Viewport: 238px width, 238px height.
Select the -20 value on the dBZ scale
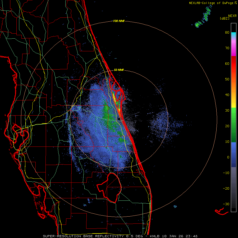point(226,189)
